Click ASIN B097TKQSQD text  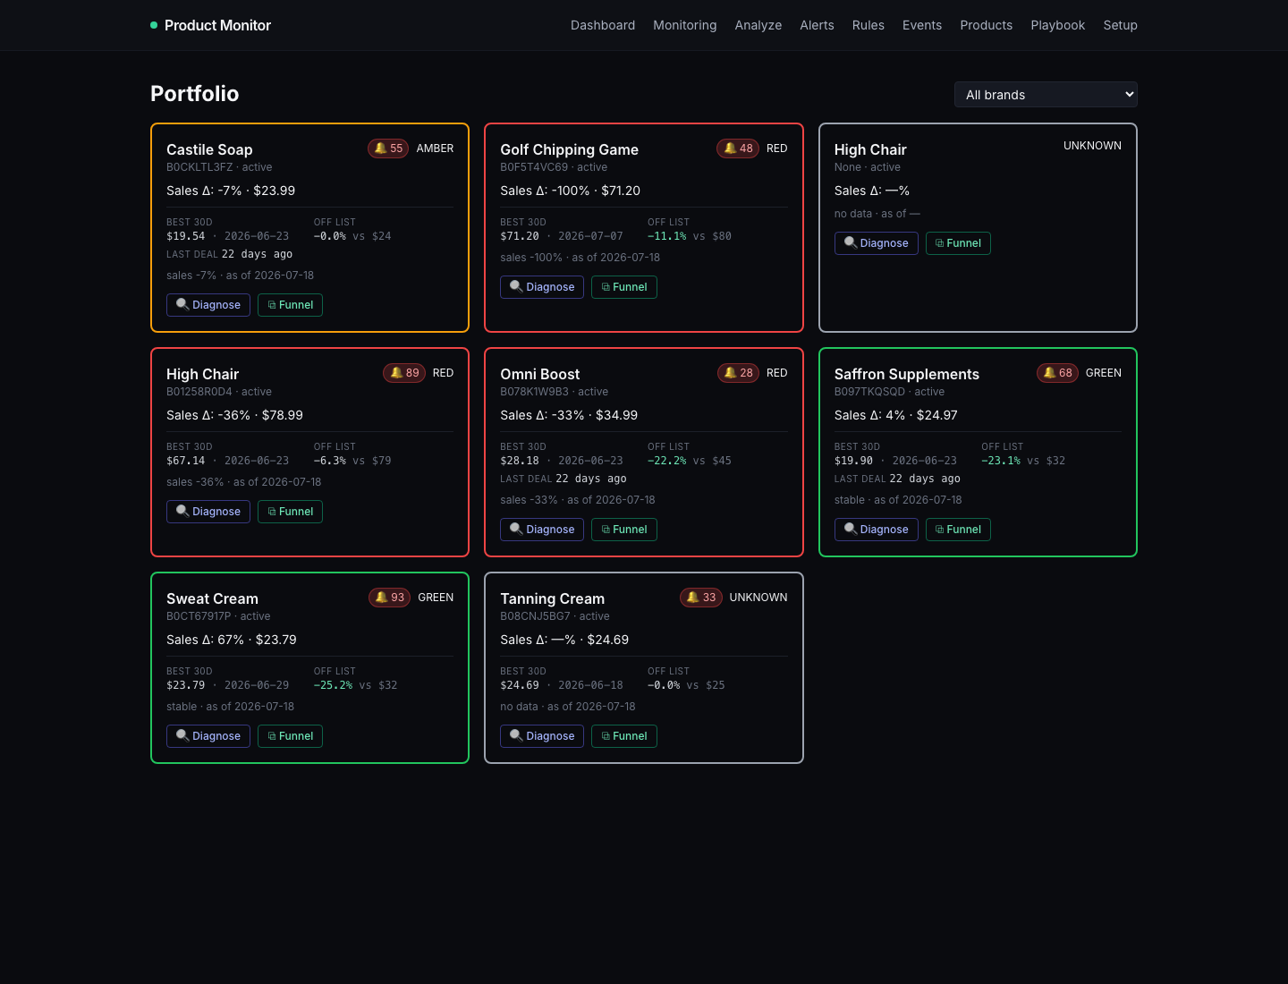(869, 392)
